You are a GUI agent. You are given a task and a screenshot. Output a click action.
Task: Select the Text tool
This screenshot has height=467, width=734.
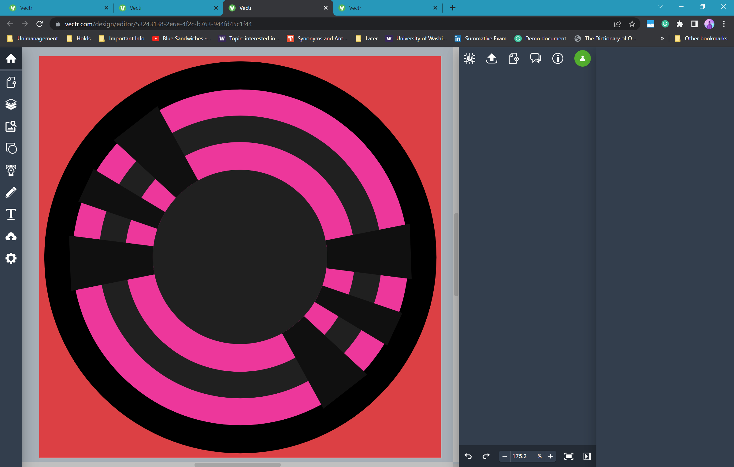pyautogui.click(x=11, y=214)
